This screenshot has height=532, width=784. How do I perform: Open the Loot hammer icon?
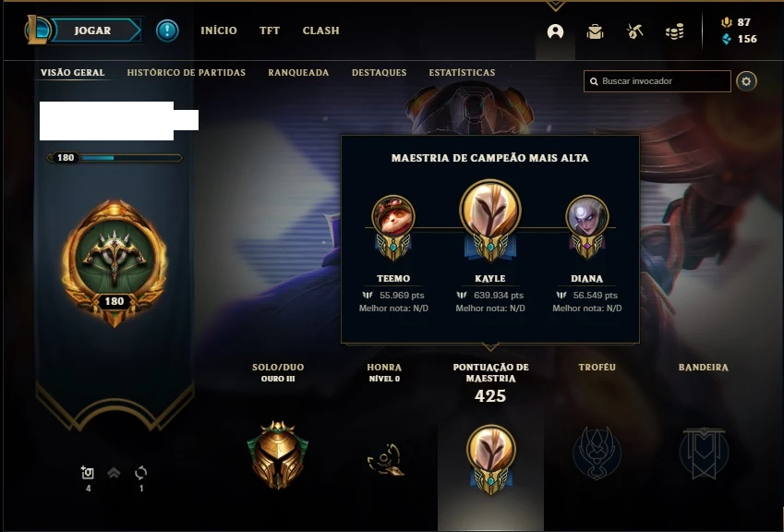[634, 31]
